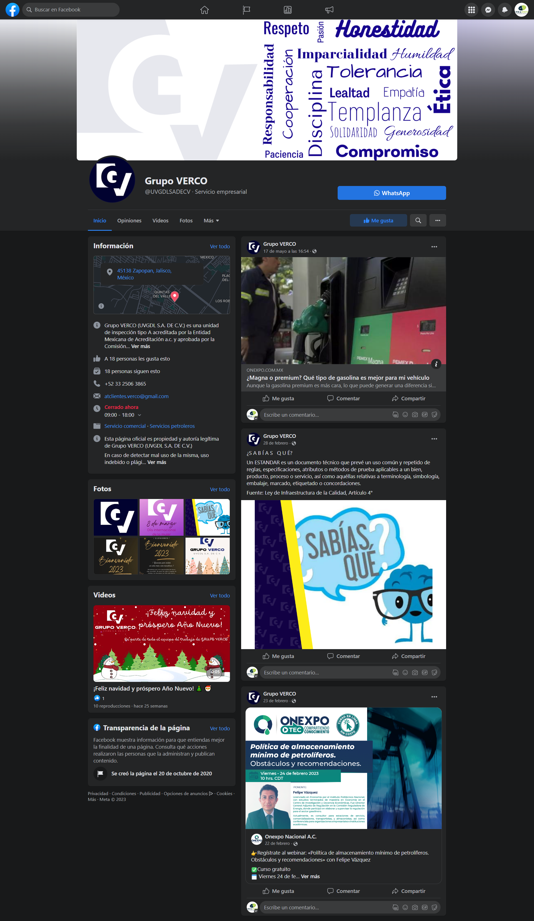Attach photo via camera icon first post
Image resolution: width=534 pixels, height=921 pixels.
click(415, 414)
